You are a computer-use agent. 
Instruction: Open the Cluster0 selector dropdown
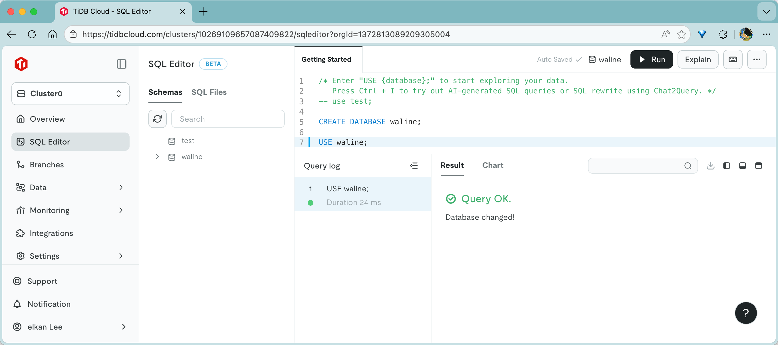[x=70, y=94]
